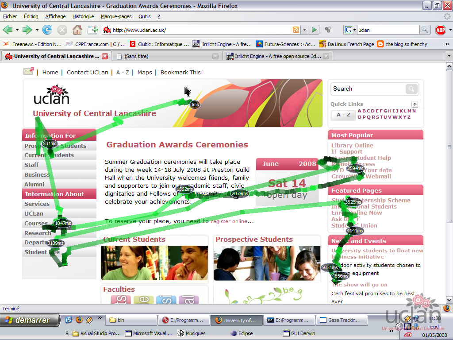
Task: Open the CPPFrance.com bookmark
Action: tap(96, 44)
